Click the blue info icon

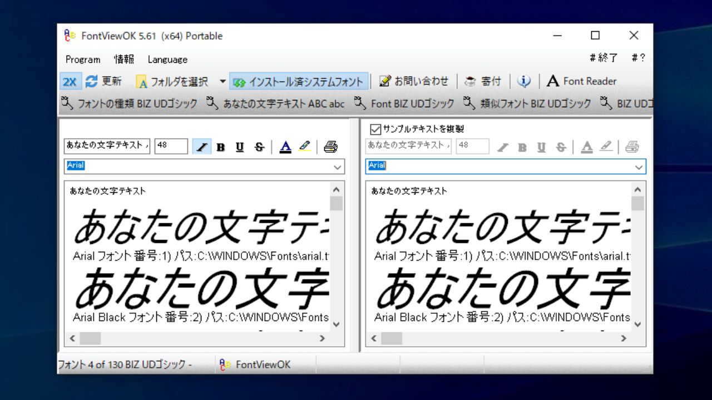pyautogui.click(x=524, y=81)
